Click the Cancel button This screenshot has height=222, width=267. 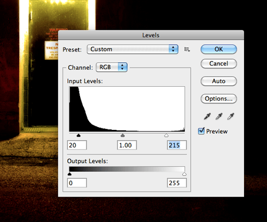coord(218,63)
